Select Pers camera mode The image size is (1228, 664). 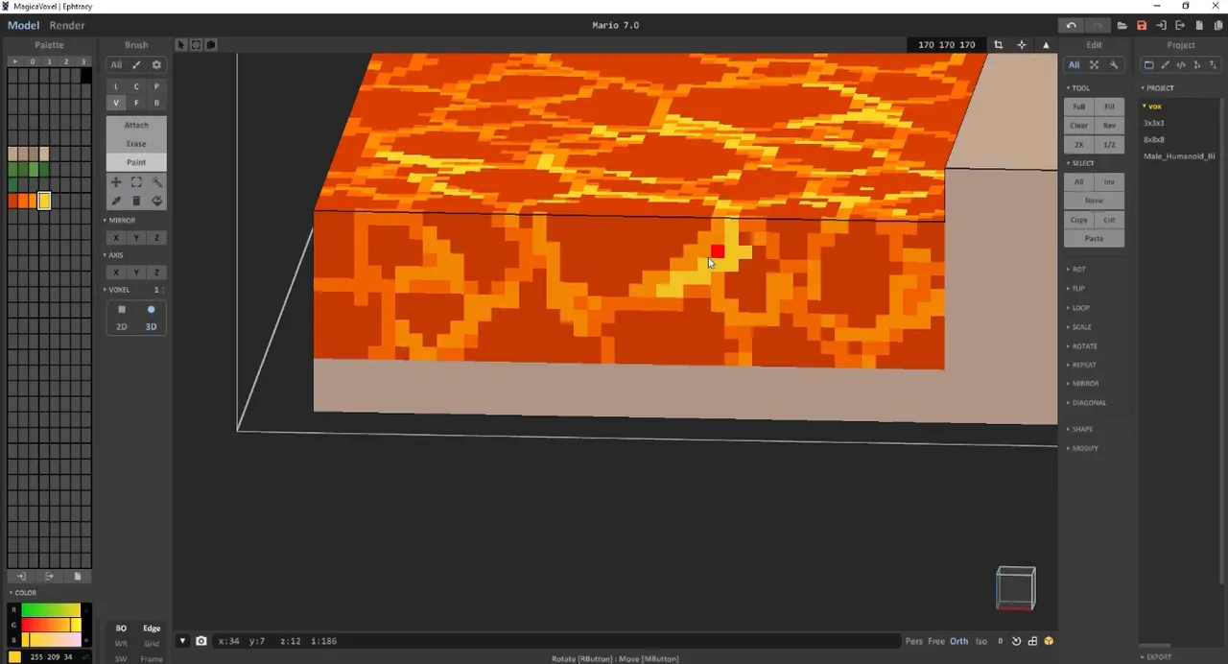914,641
